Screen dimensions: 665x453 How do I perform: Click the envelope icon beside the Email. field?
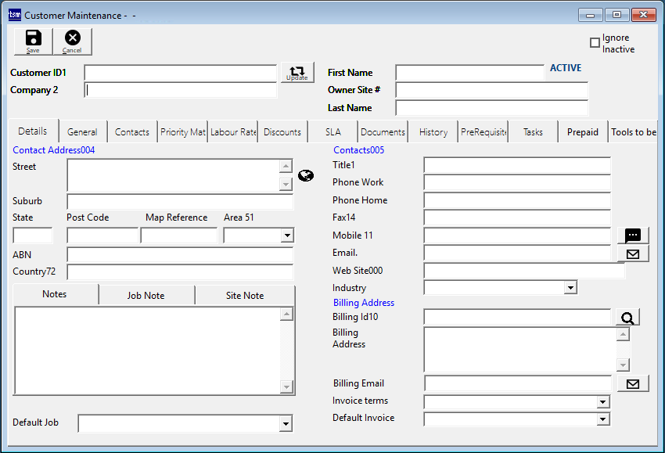click(x=633, y=253)
